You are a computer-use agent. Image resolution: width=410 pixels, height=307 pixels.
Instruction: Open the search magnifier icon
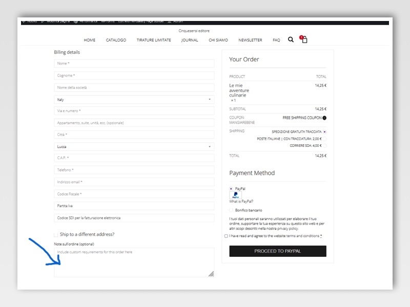pyautogui.click(x=291, y=39)
